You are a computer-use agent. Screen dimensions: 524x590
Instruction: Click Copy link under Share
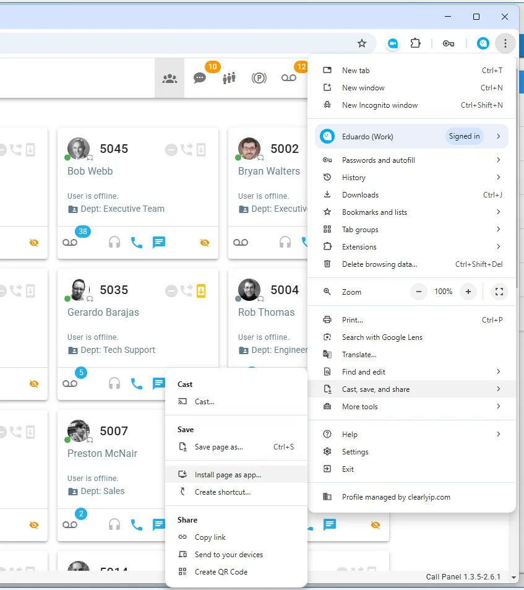coord(236,537)
